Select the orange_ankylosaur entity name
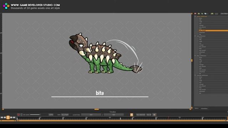 [202, 75]
